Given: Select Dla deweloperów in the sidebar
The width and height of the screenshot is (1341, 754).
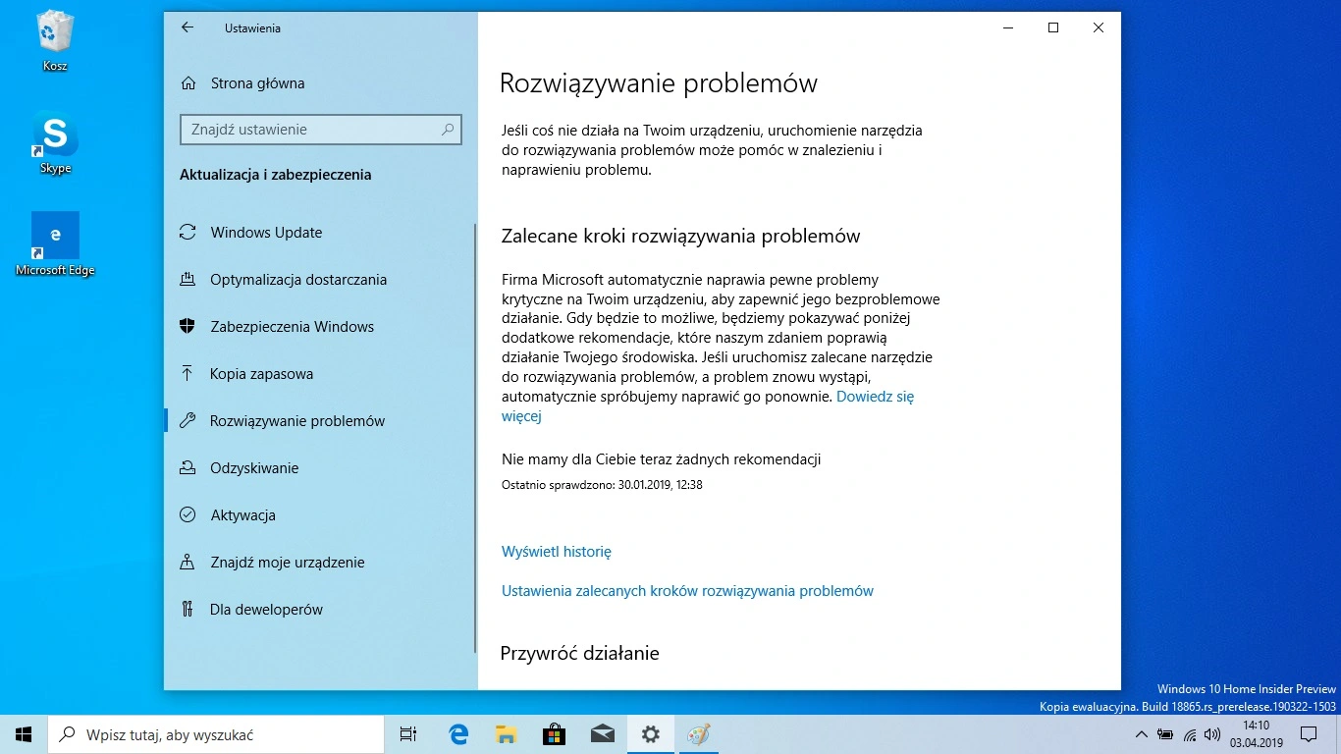Looking at the screenshot, I should [x=266, y=610].
